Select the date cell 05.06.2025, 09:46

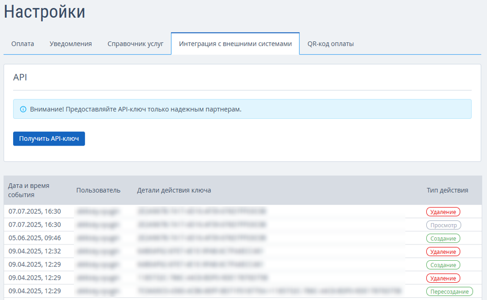[35, 238]
